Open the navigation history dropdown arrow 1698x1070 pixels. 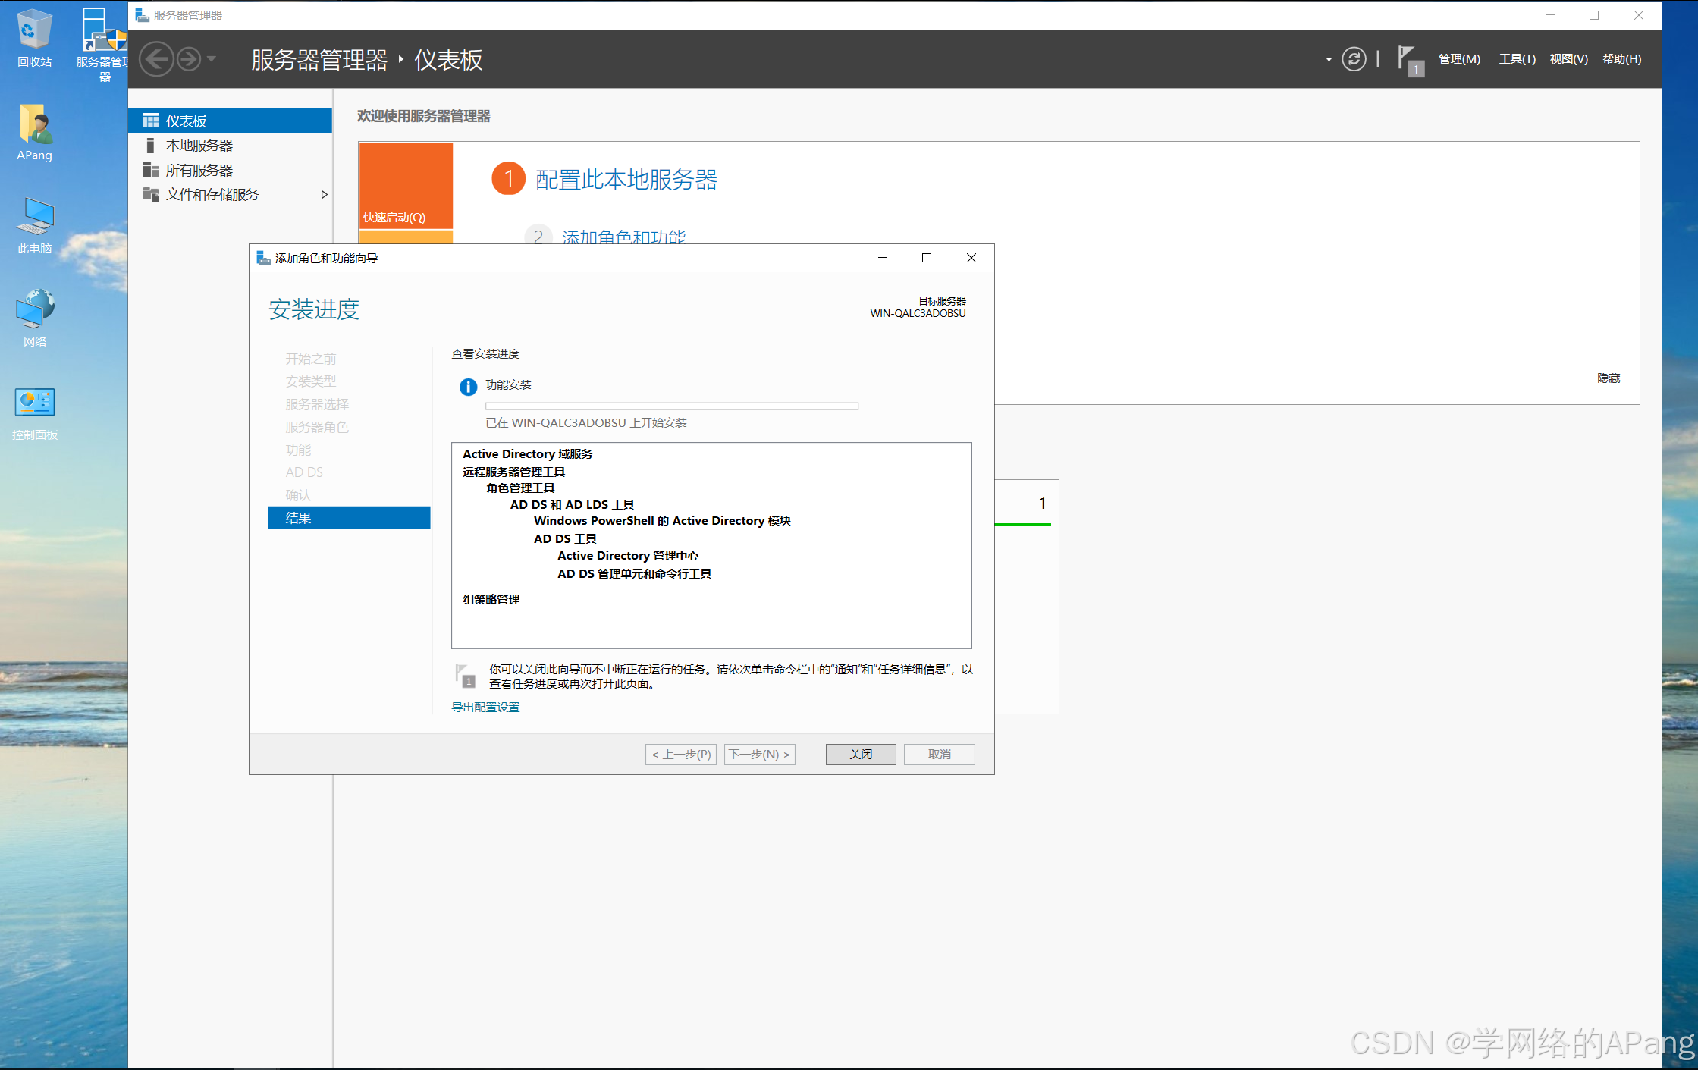click(x=212, y=59)
